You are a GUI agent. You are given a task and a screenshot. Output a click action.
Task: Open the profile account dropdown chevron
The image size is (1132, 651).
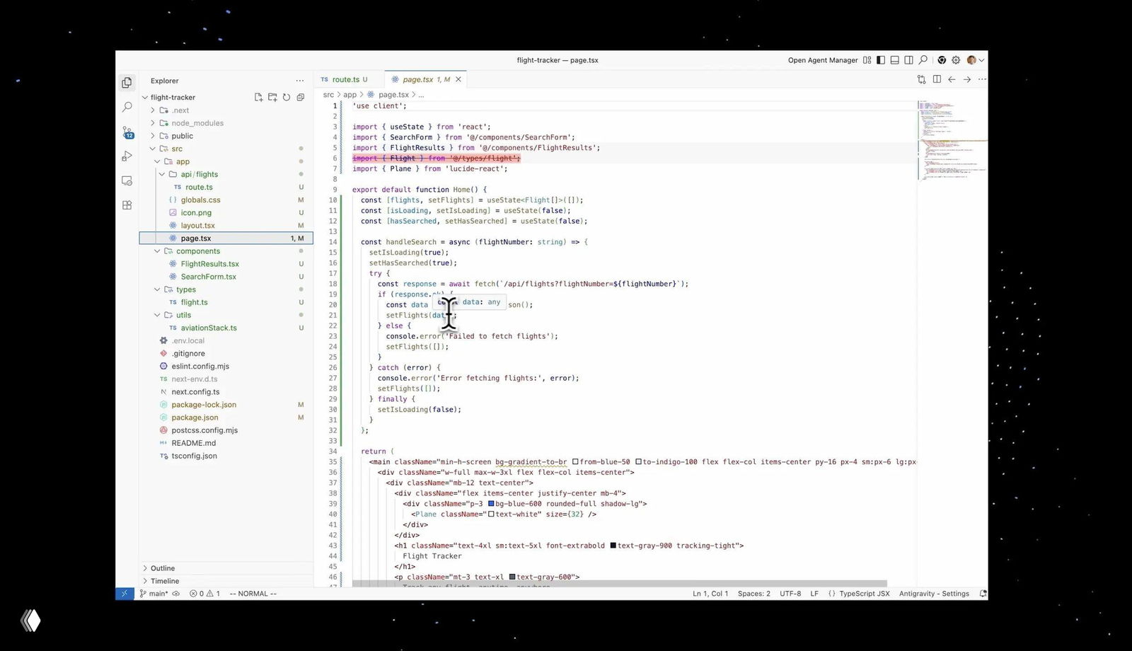click(x=981, y=60)
